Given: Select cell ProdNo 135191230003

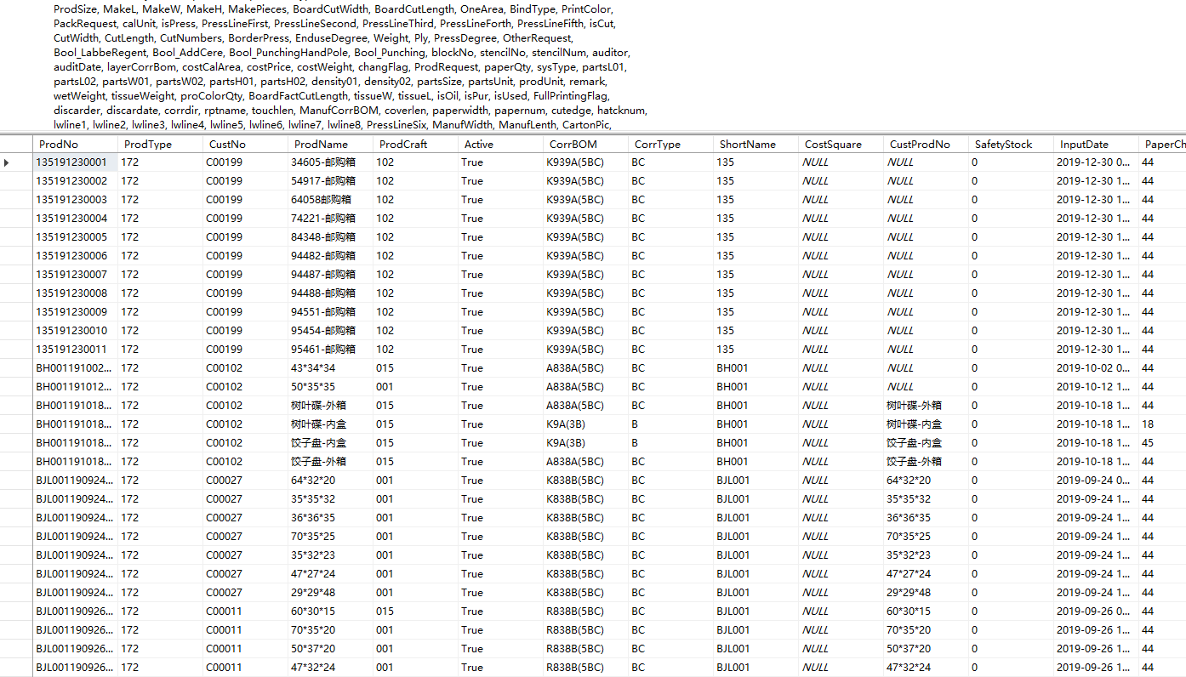Looking at the screenshot, I should [x=75, y=200].
